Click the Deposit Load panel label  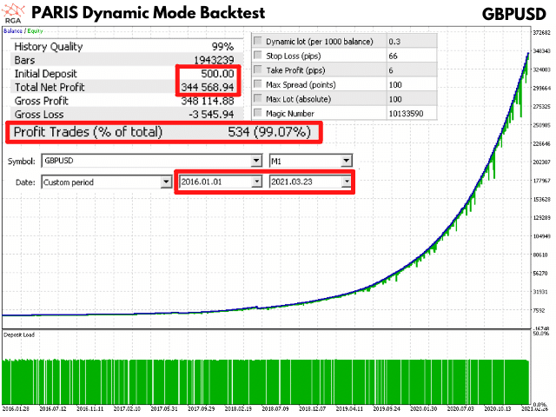pyautogui.click(x=17, y=333)
